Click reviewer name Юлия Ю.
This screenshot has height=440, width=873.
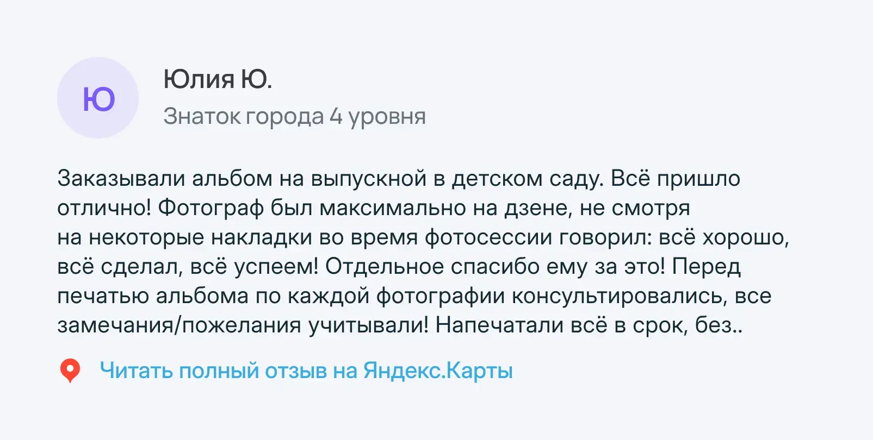point(218,79)
